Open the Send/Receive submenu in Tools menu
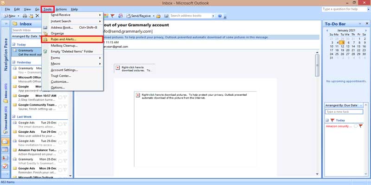The width and height of the screenshot is (371, 185). coord(73,15)
